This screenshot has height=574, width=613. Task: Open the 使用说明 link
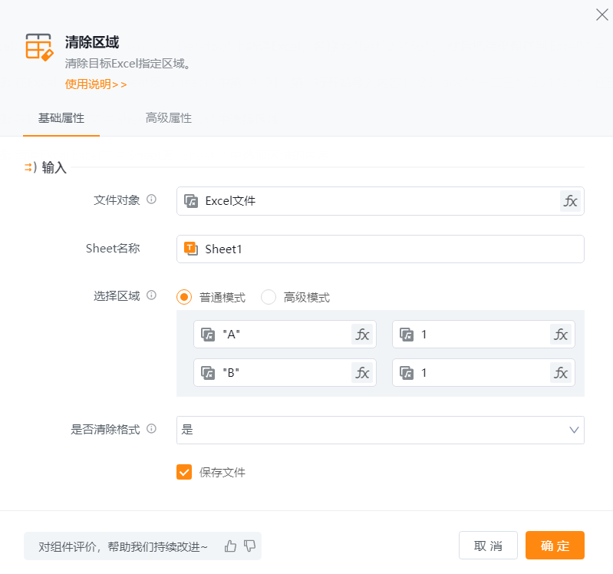[96, 84]
